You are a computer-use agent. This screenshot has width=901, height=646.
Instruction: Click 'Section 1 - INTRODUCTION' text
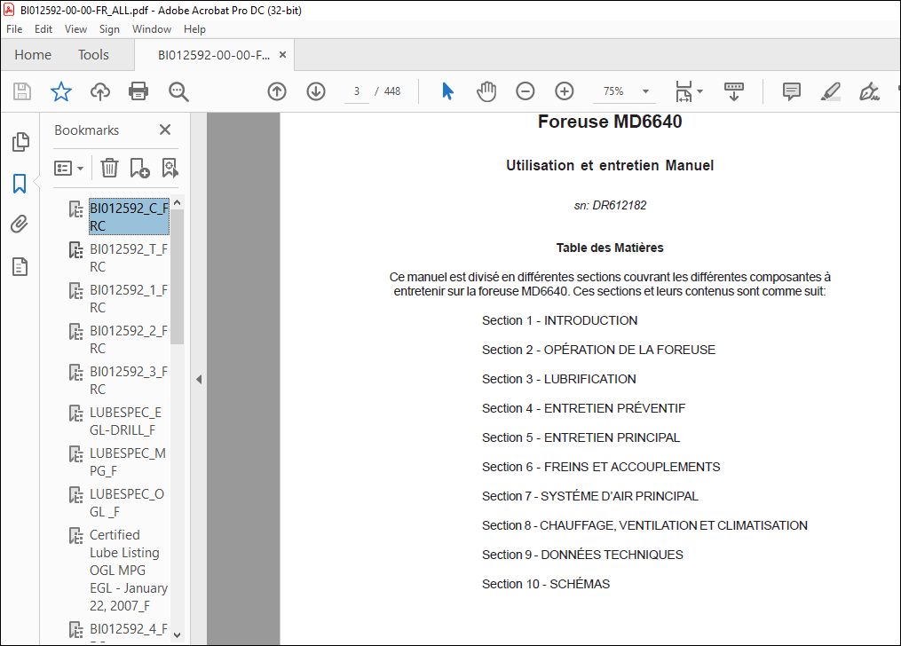[559, 320]
